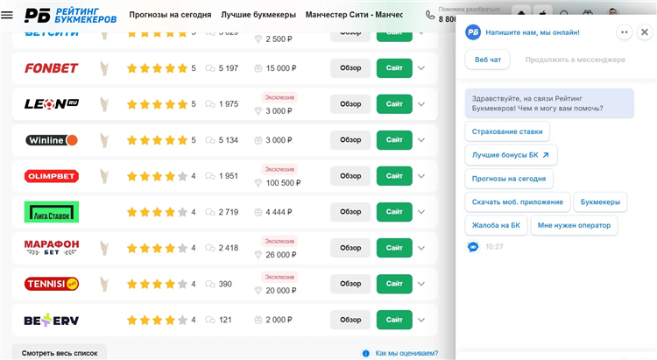The height and width of the screenshot is (360, 657).
Task: Expand the LEON row chevron
Action: pyautogui.click(x=421, y=104)
